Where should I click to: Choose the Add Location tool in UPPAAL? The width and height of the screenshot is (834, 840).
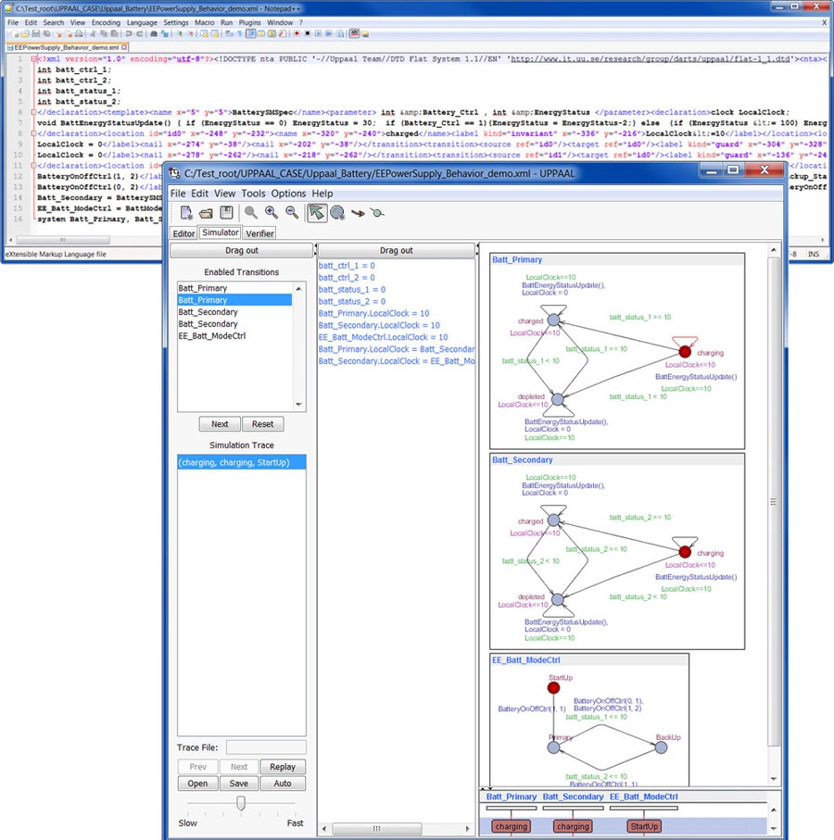337,213
